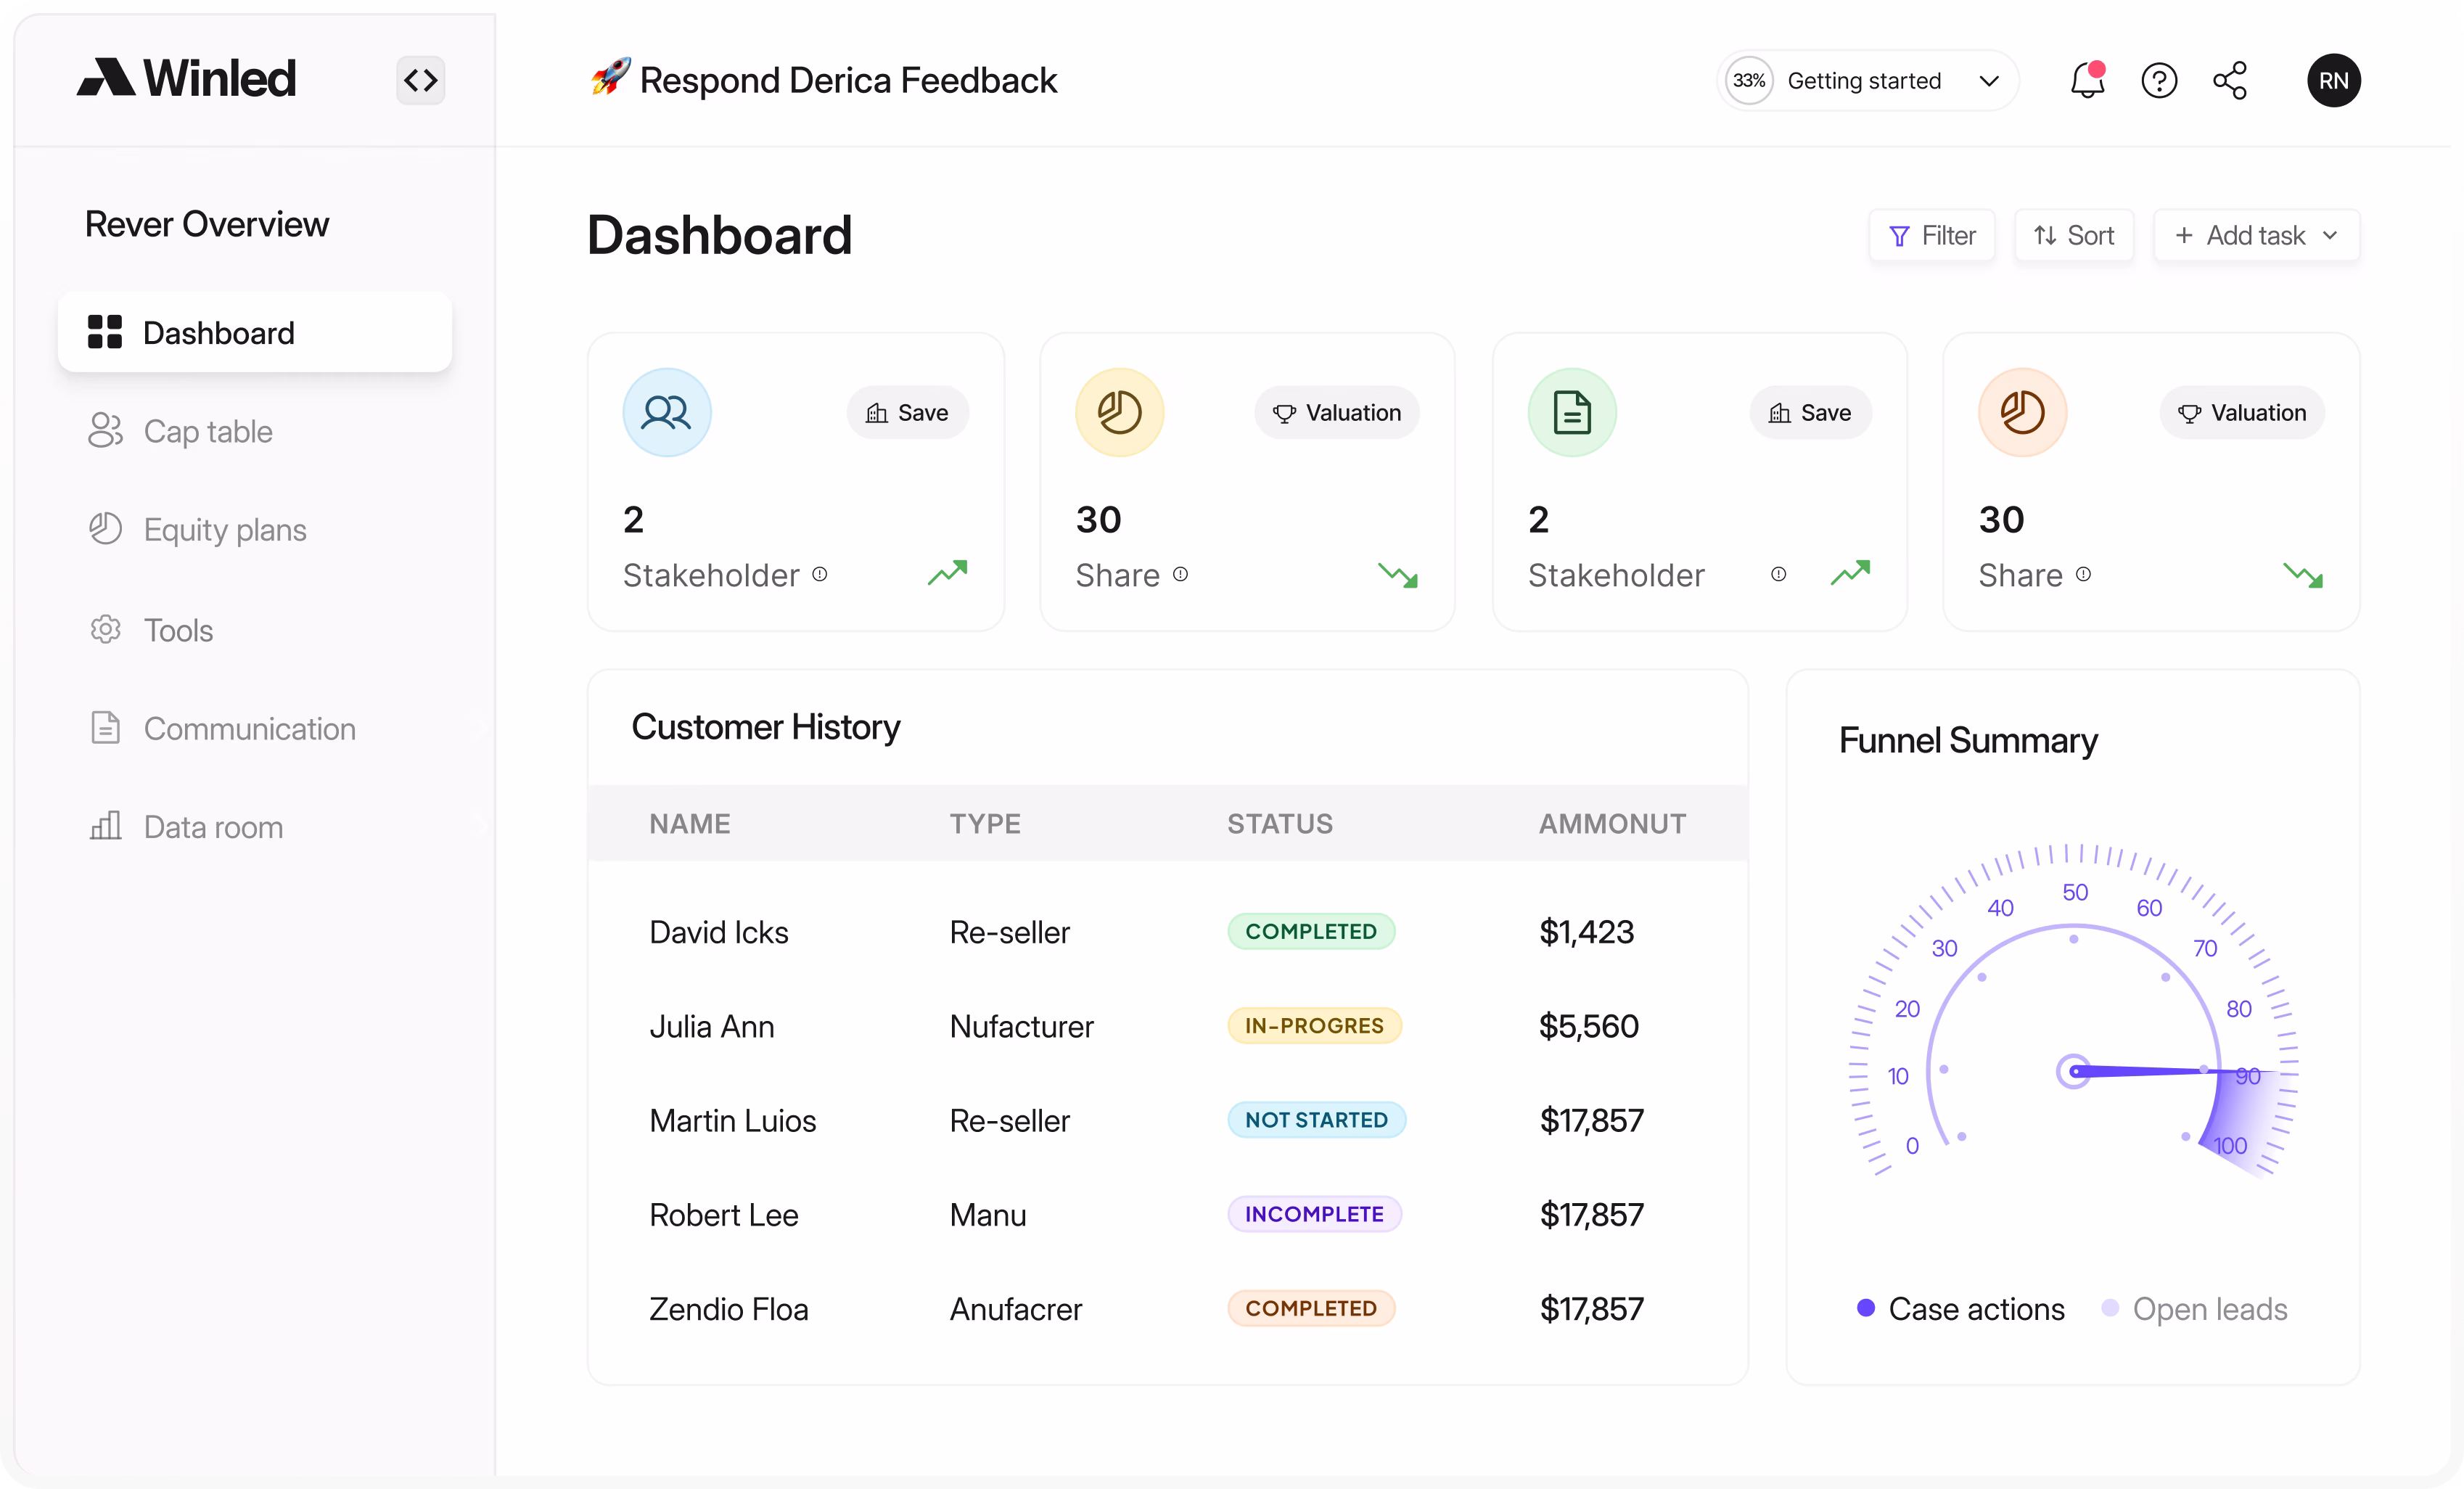
Task: Click the notification bell icon
Action: [2086, 80]
